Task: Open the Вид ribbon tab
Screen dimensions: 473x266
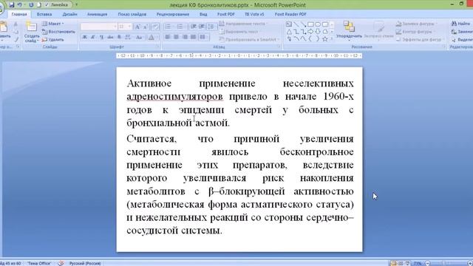Action: click(x=203, y=14)
